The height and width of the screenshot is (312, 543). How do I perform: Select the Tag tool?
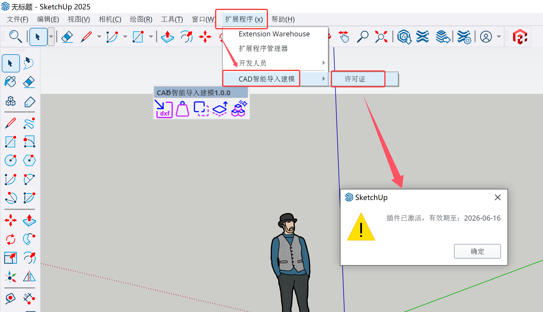30,102
